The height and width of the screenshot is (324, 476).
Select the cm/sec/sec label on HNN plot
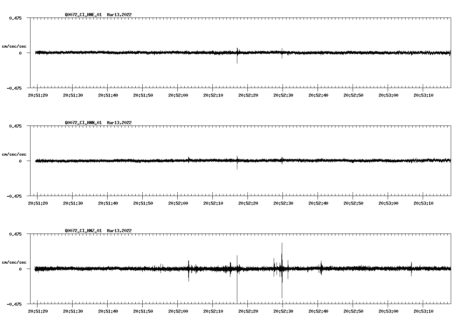pyautogui.click(x=14, y=154)
